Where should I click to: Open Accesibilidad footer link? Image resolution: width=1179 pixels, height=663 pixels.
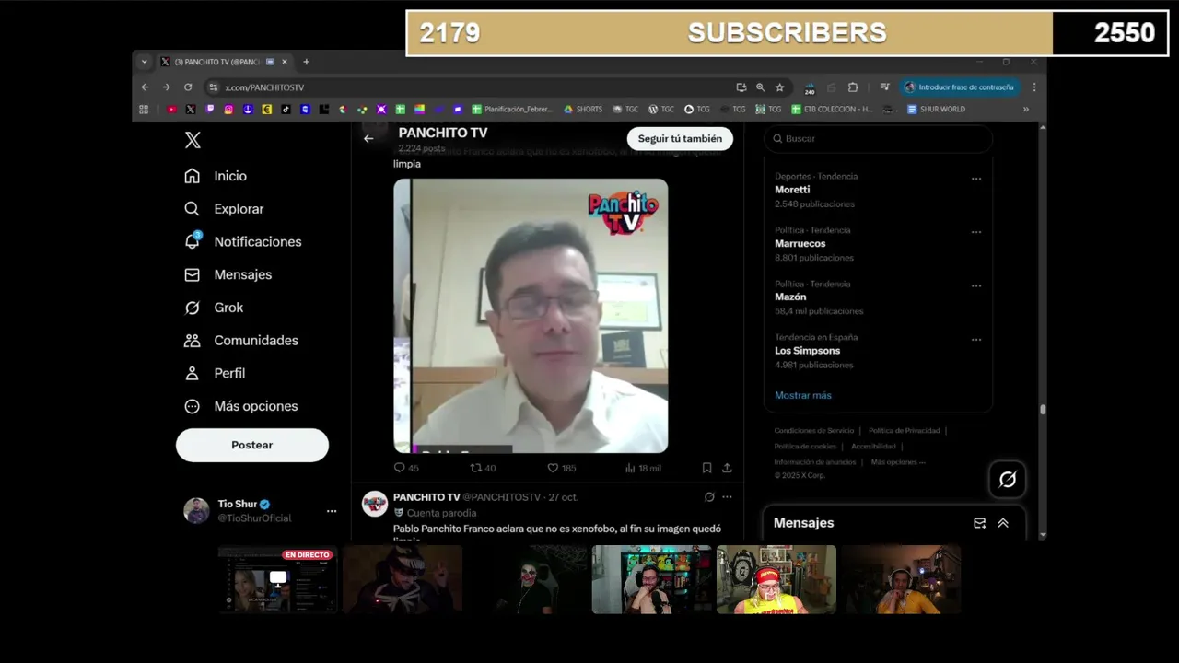(x=873, y=447)
